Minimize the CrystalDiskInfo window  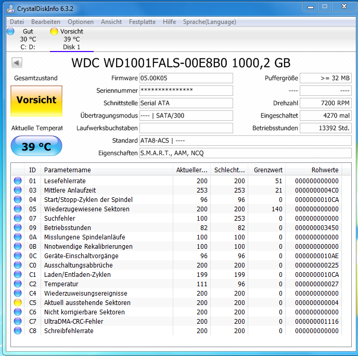pos(310,7)
